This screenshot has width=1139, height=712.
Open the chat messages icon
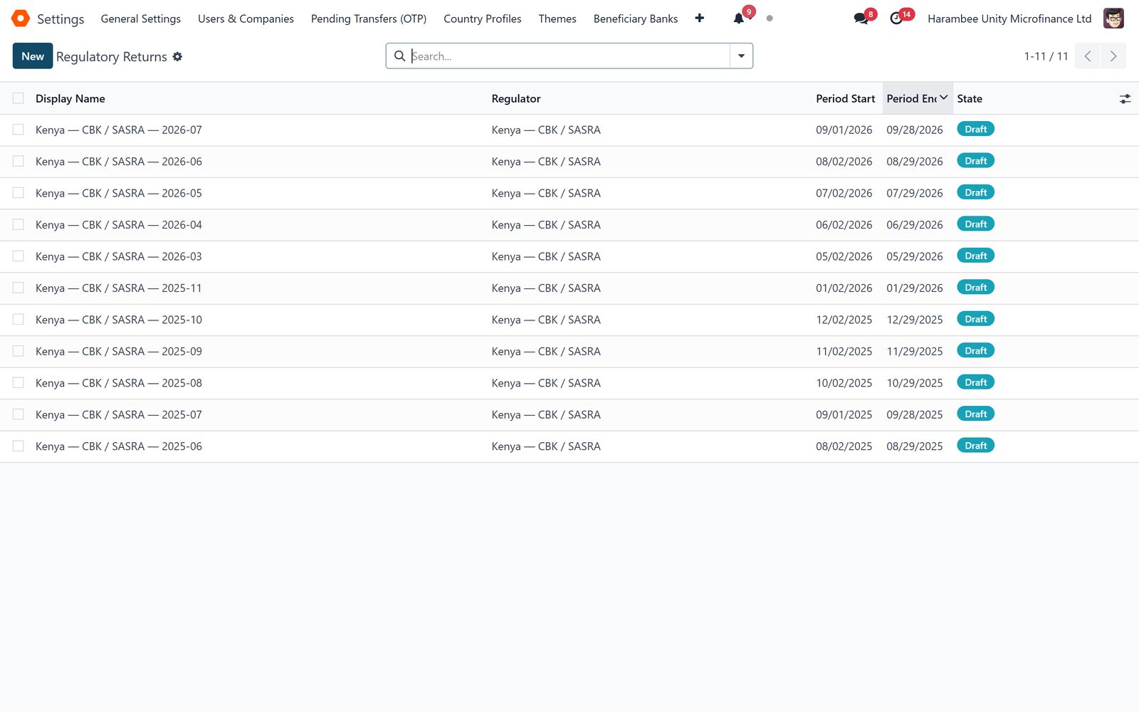click(x=861, y=19)
